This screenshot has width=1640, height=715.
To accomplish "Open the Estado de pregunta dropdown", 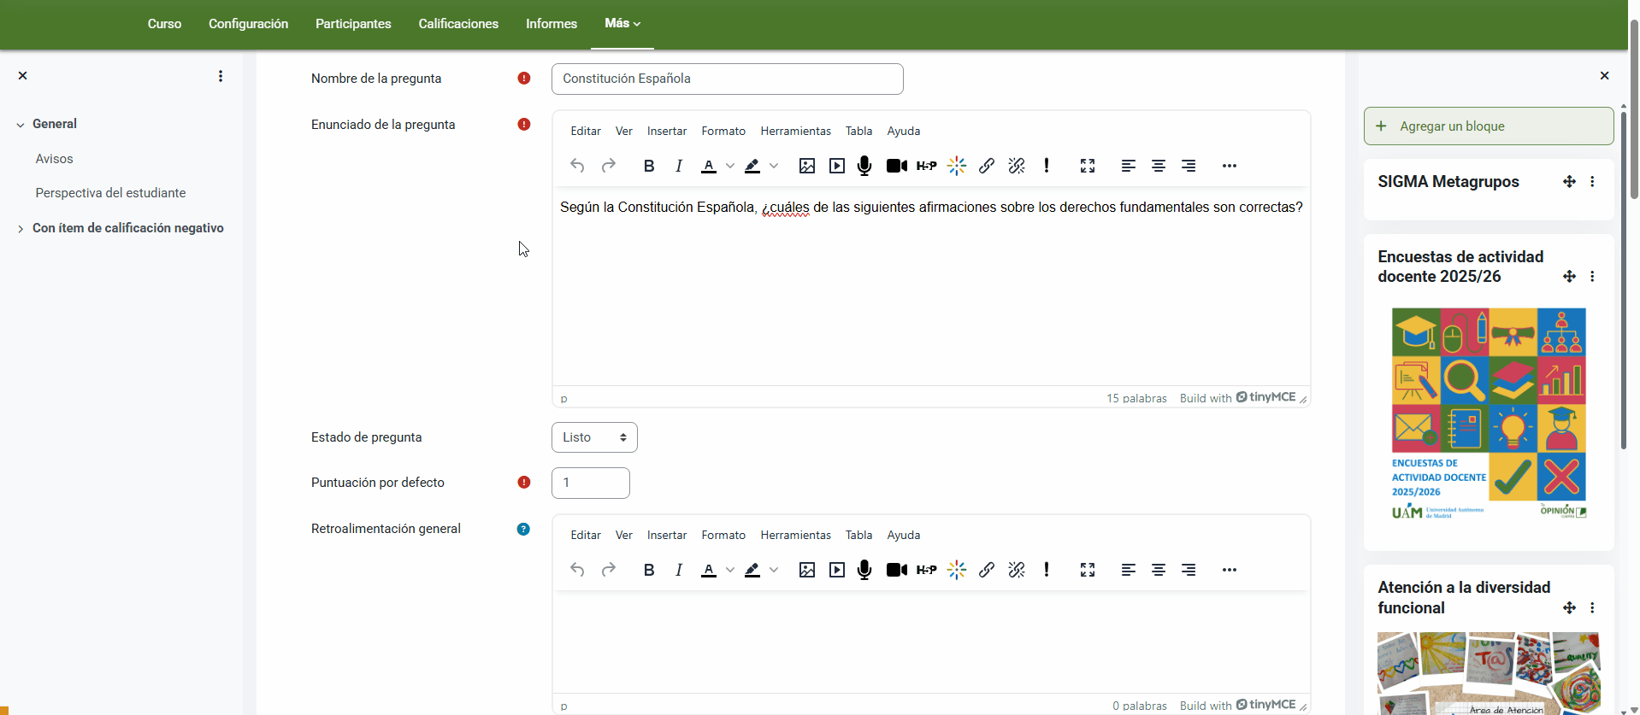I will tap(594, 437).
